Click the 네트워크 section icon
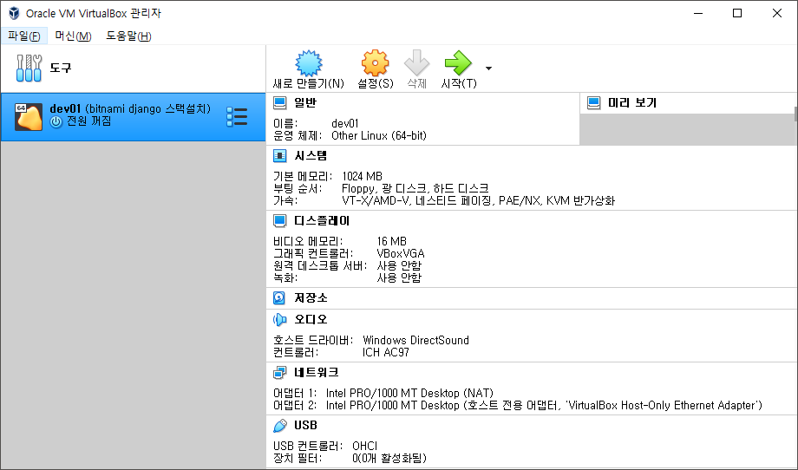Image resolution: width=798 pixels, height=470 pixels. pos(279,372)
